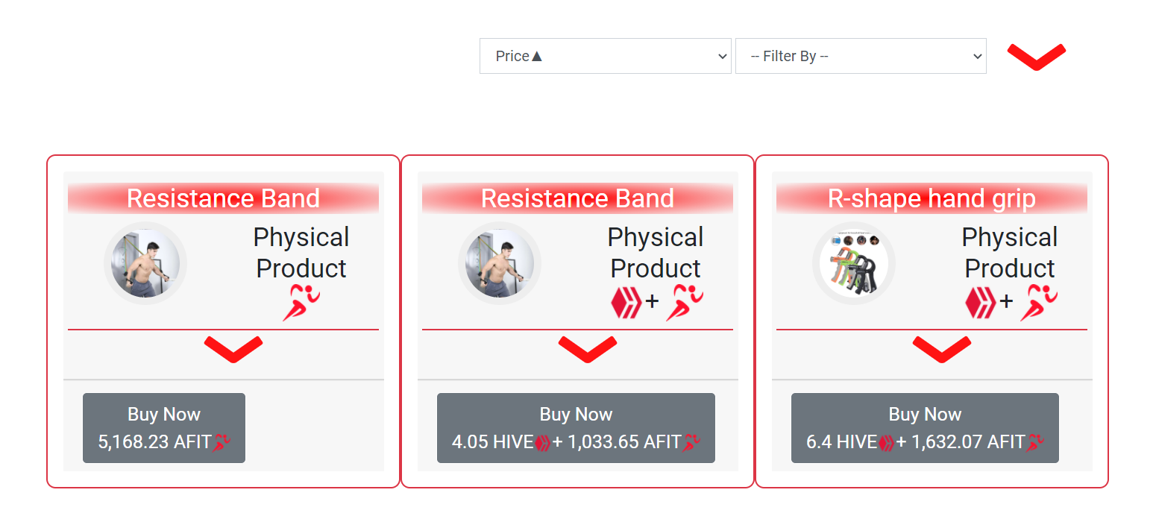Click HIVE logo icon in second Resistance Band card
1156x522 pixels.
pyautogui.click(x=626, y=302)
